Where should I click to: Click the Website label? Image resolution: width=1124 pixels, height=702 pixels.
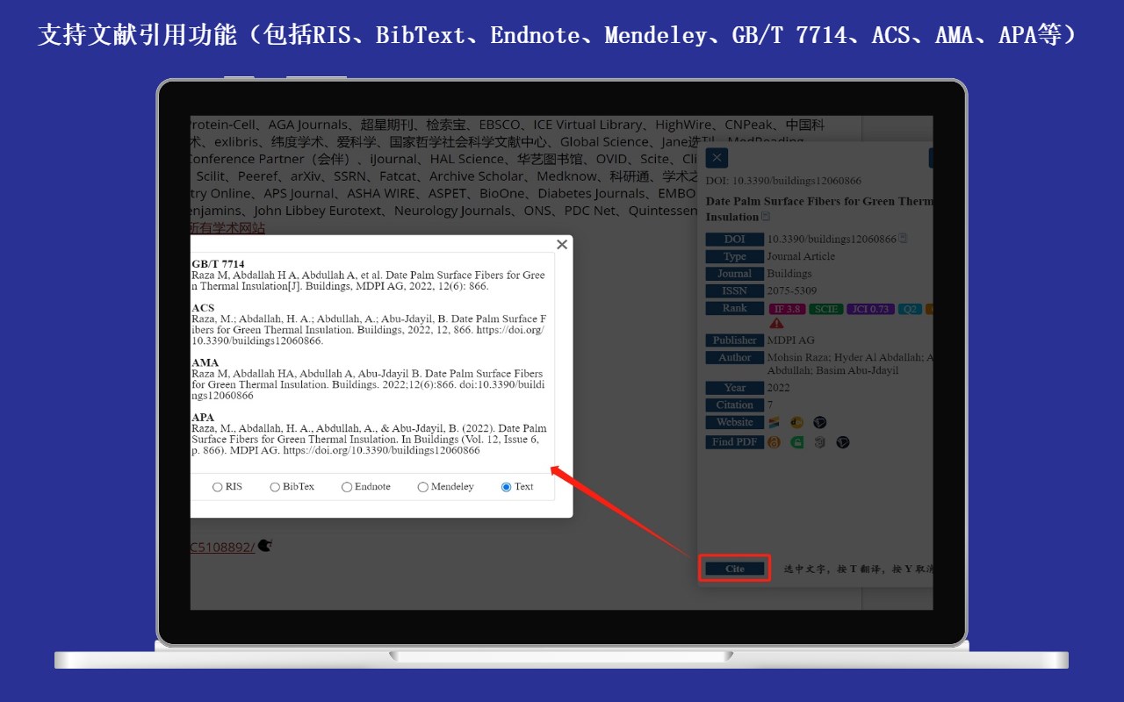coord(735,423)
